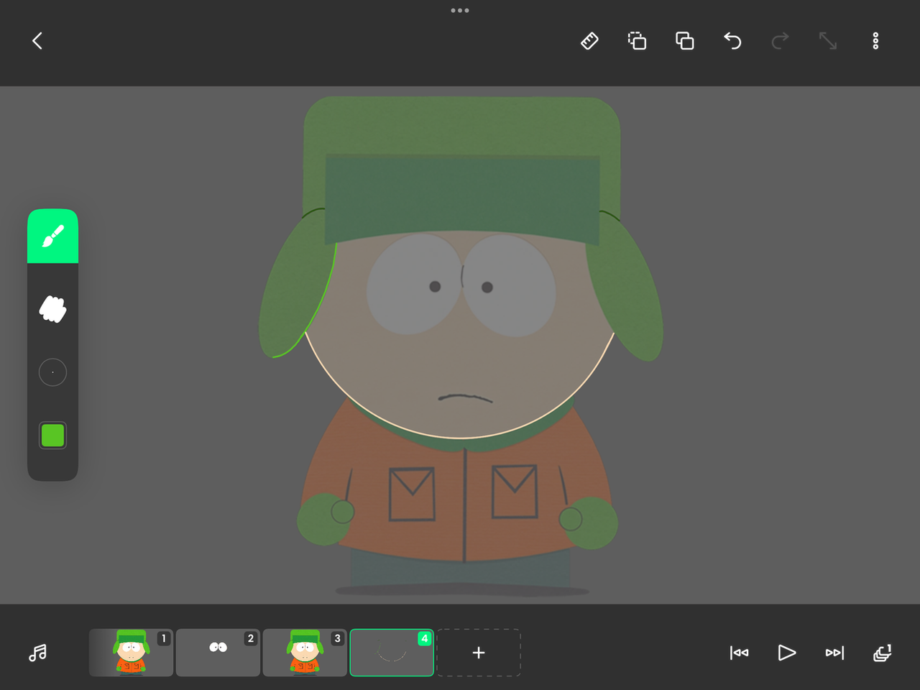Go back with the left chevron

(37, 41)
